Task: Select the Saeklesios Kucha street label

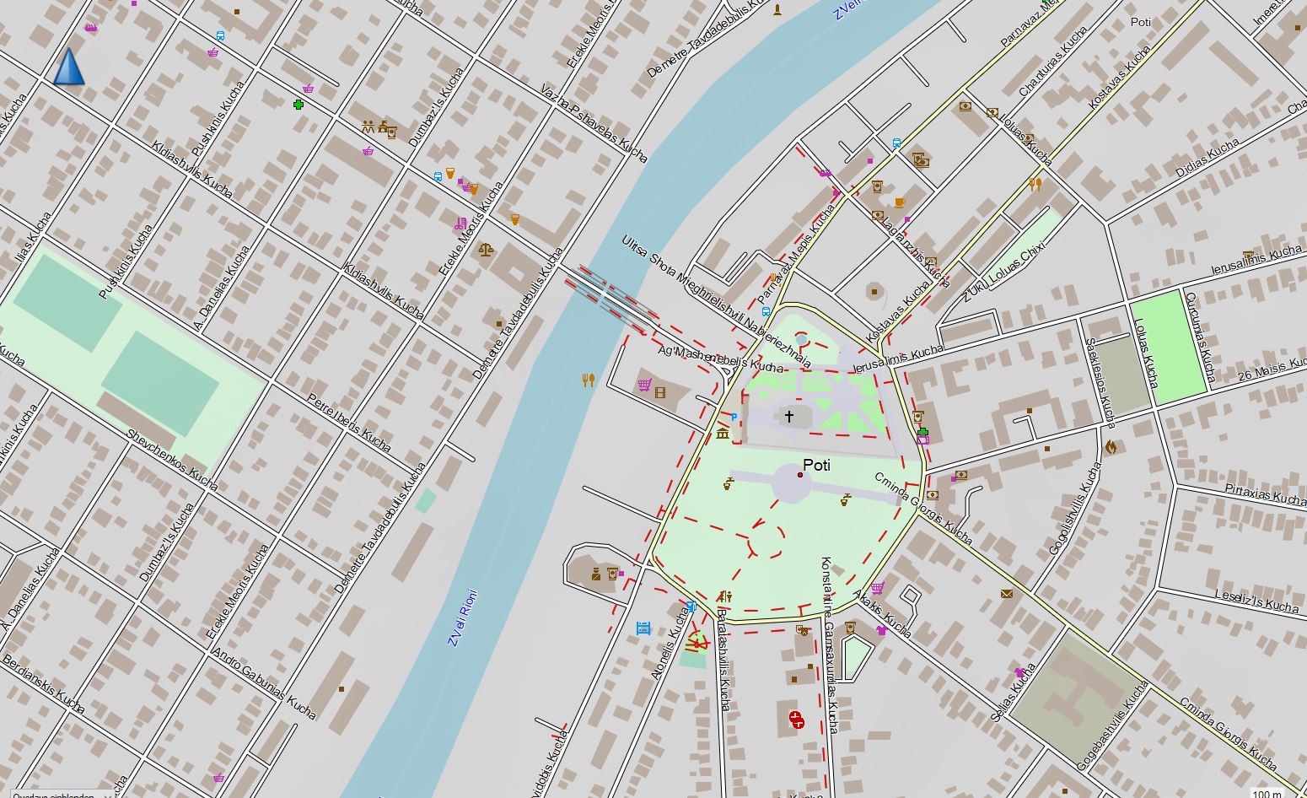Action: pos(1100,383)
